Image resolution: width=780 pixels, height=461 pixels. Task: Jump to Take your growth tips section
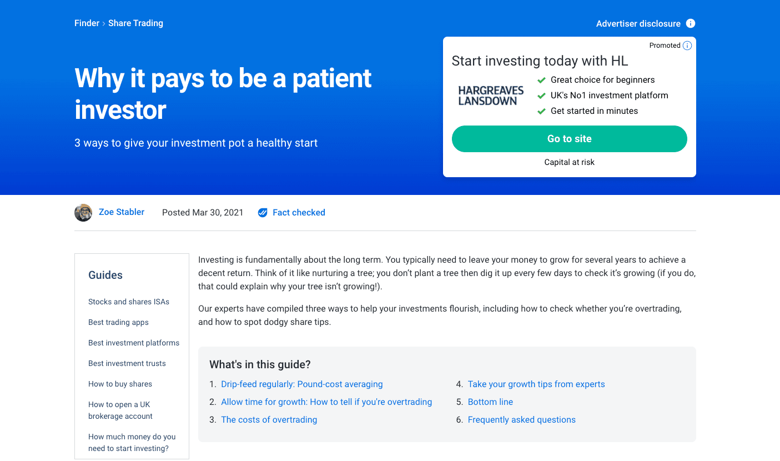click(536, 384)
